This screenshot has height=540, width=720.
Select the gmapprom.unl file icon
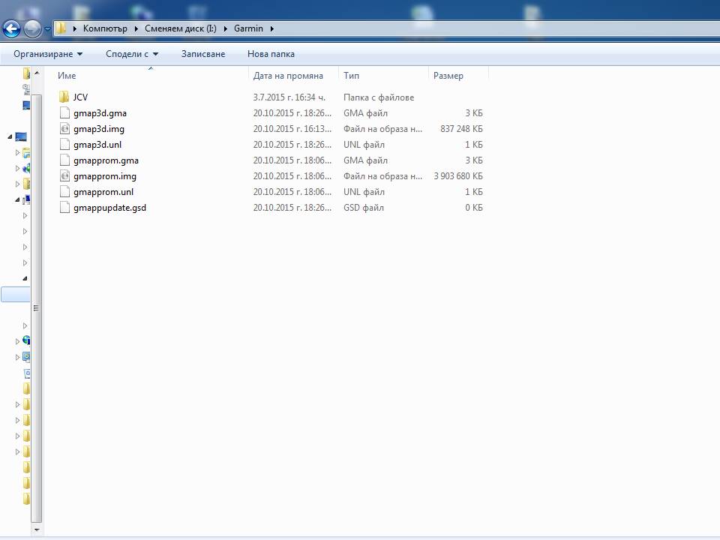point(64,192)
